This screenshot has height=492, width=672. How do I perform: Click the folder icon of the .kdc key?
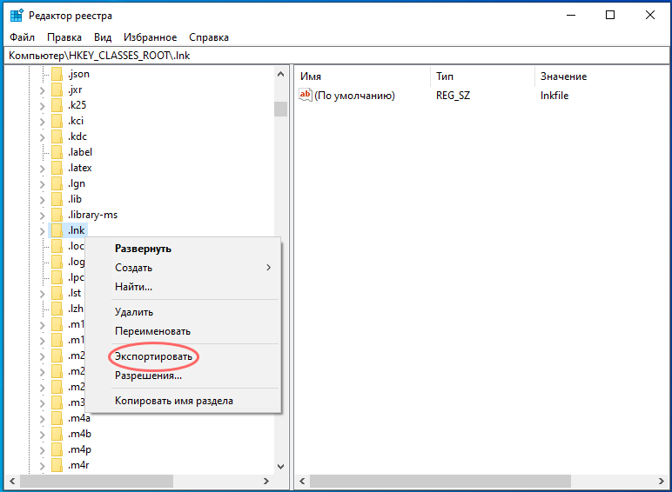57,136
